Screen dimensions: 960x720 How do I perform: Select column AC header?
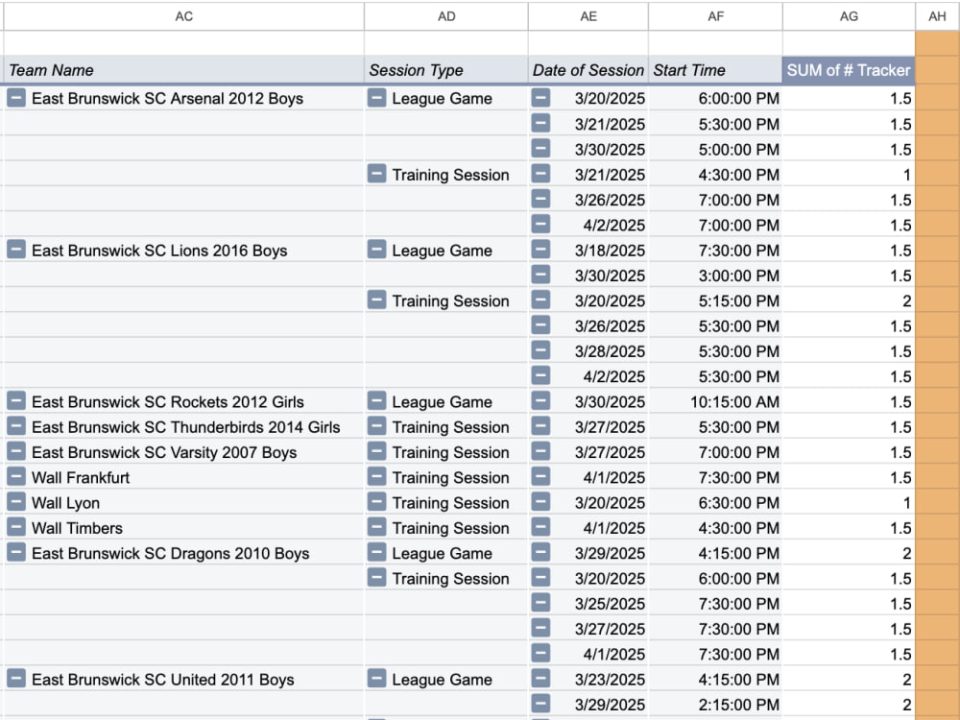(183, 16)
